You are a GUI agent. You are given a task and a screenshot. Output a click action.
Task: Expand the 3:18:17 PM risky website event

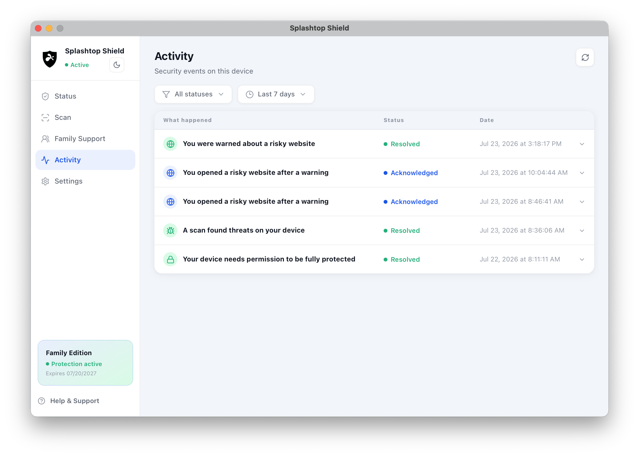pyautogui.click(x=582, y=144)
